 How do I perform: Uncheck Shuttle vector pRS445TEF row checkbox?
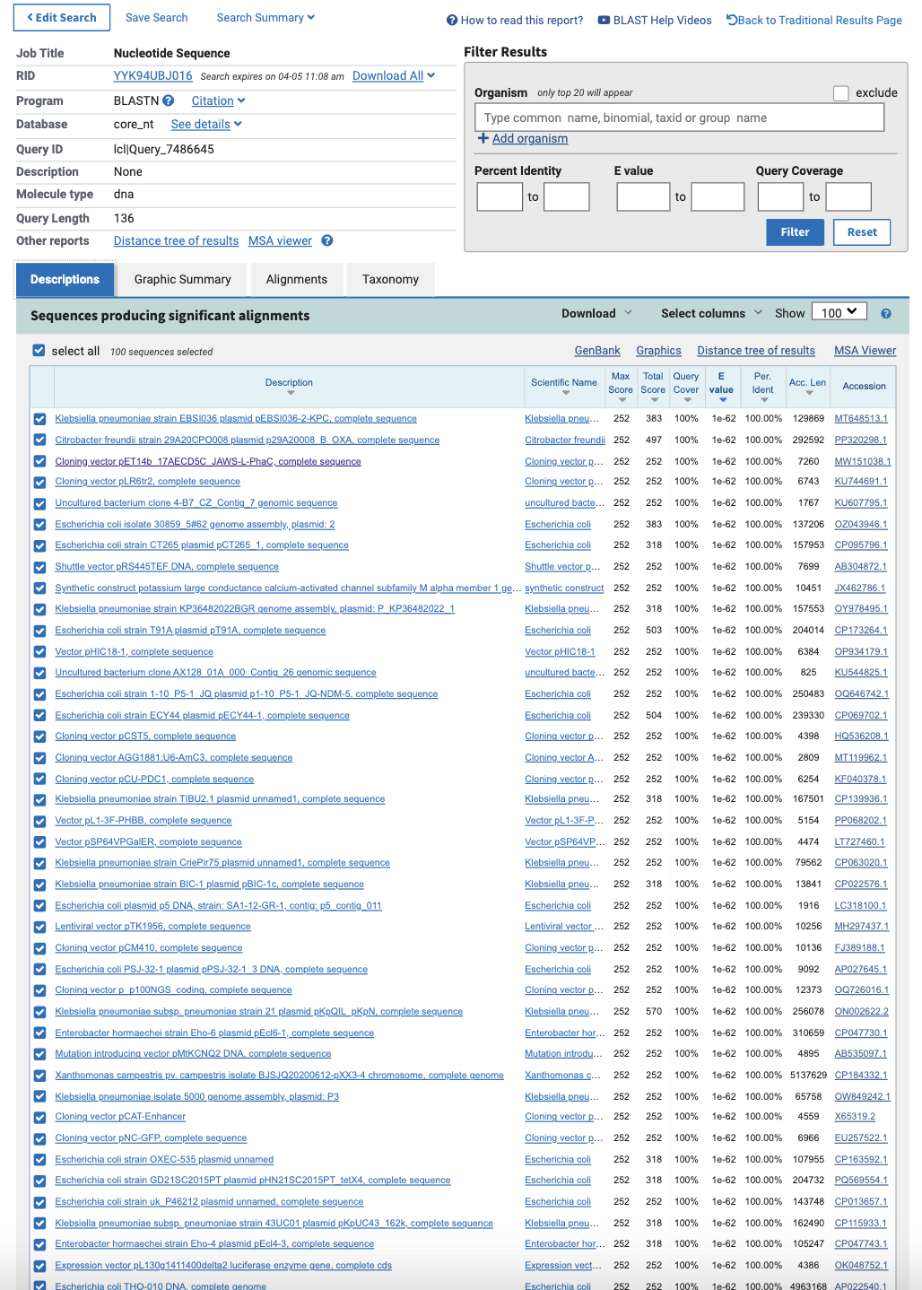[39, 567]
